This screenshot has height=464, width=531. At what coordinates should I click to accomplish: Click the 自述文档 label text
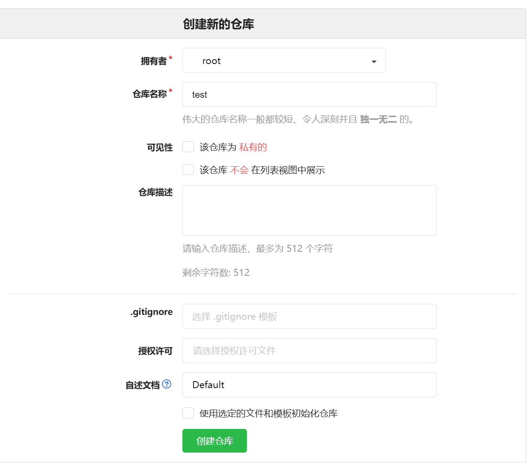143,385
